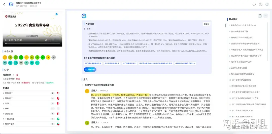This screenshot has height=134, width=272.
Task: Ask suggested question 资产质量有何变化
Action: (129, 63)
